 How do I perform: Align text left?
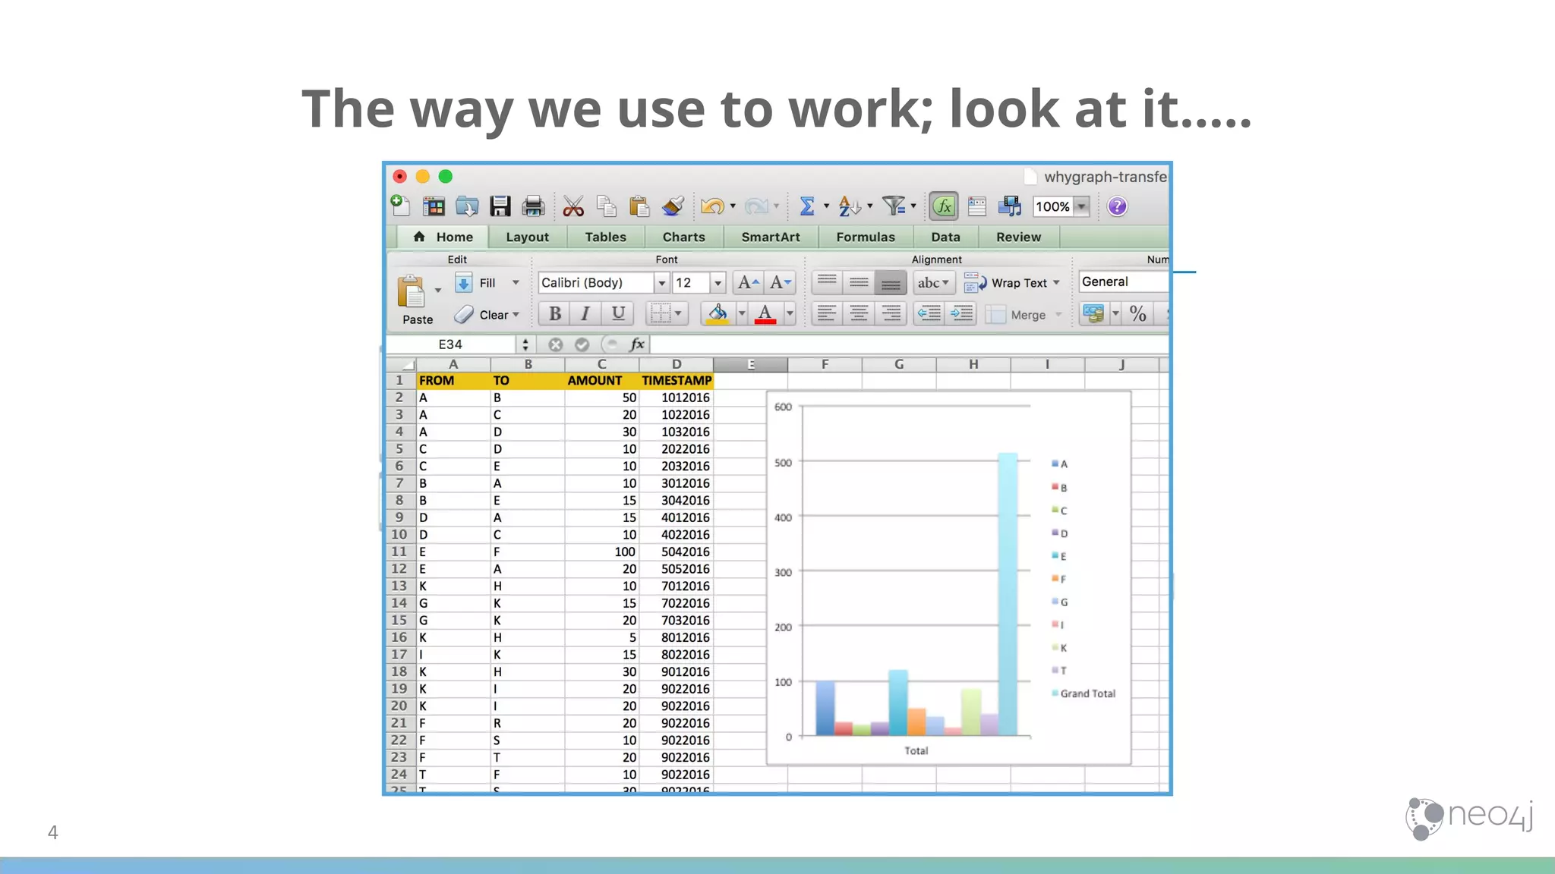[x=827, y=313]
